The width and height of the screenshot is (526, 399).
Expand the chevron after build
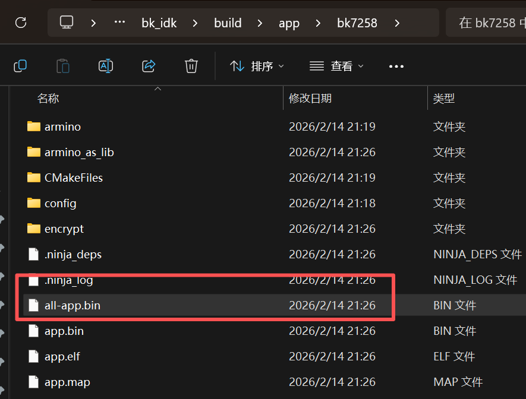tap(260, 23)
